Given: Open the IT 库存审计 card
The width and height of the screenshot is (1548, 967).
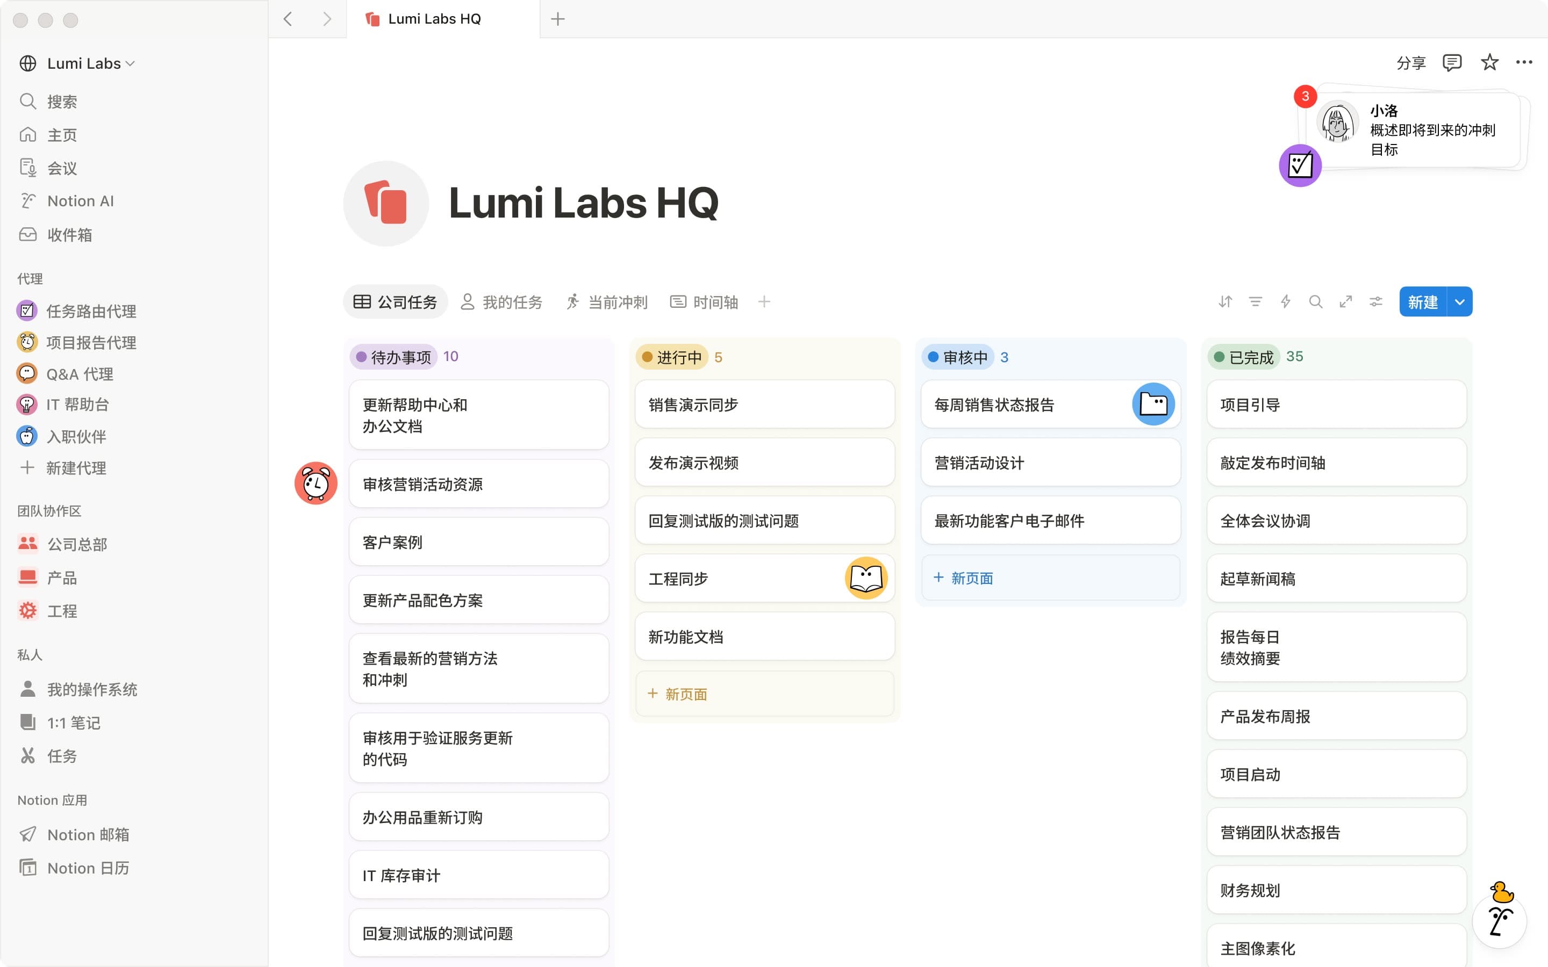Looking at the screenshot, I should (479, 875).
